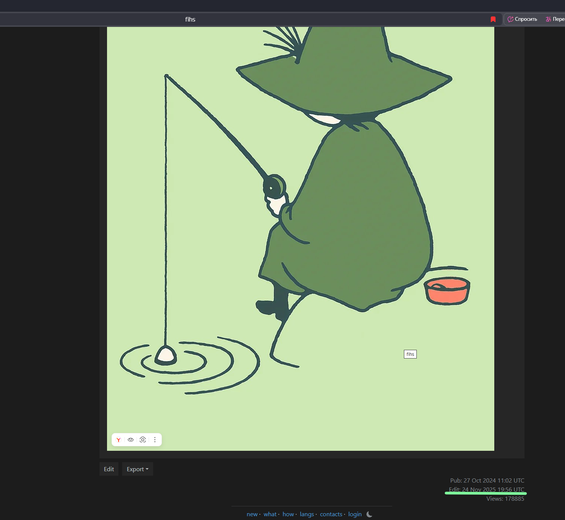Click the 'Pub: 27 Oct 2024 11:02 UTC' text
Image resolution: width=565 pixels, height=520 pixels.
[x=487, y=481]
